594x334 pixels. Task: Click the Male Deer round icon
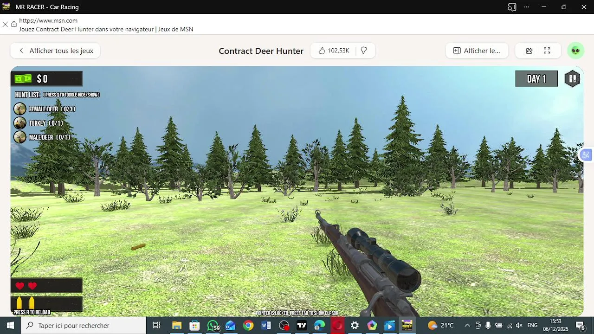pyautogui.click(x=19, y=137)
